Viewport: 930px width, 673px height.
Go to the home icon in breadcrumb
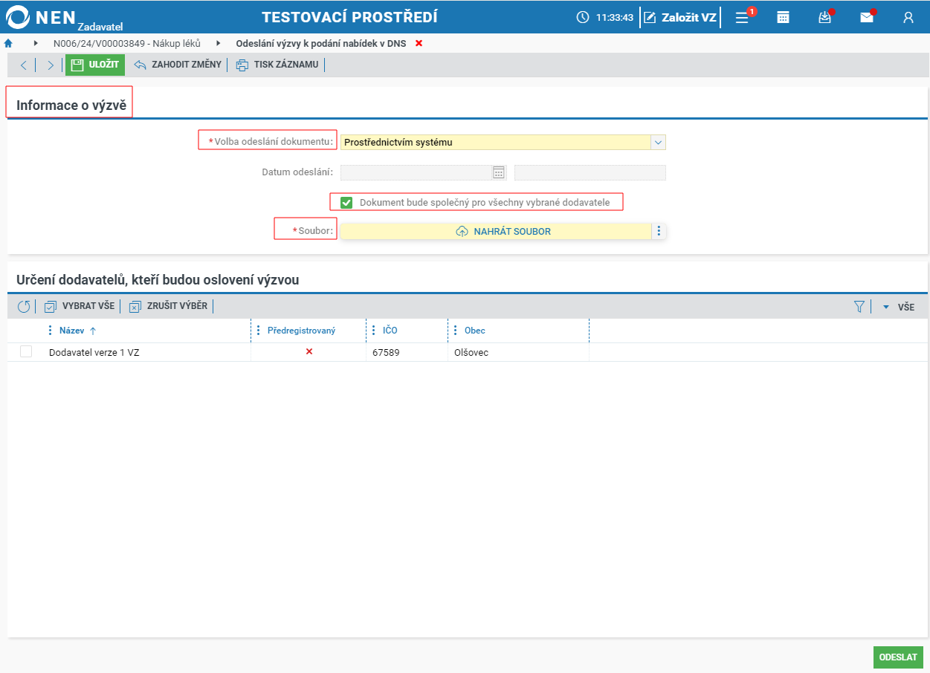click(x=9, y=43)
